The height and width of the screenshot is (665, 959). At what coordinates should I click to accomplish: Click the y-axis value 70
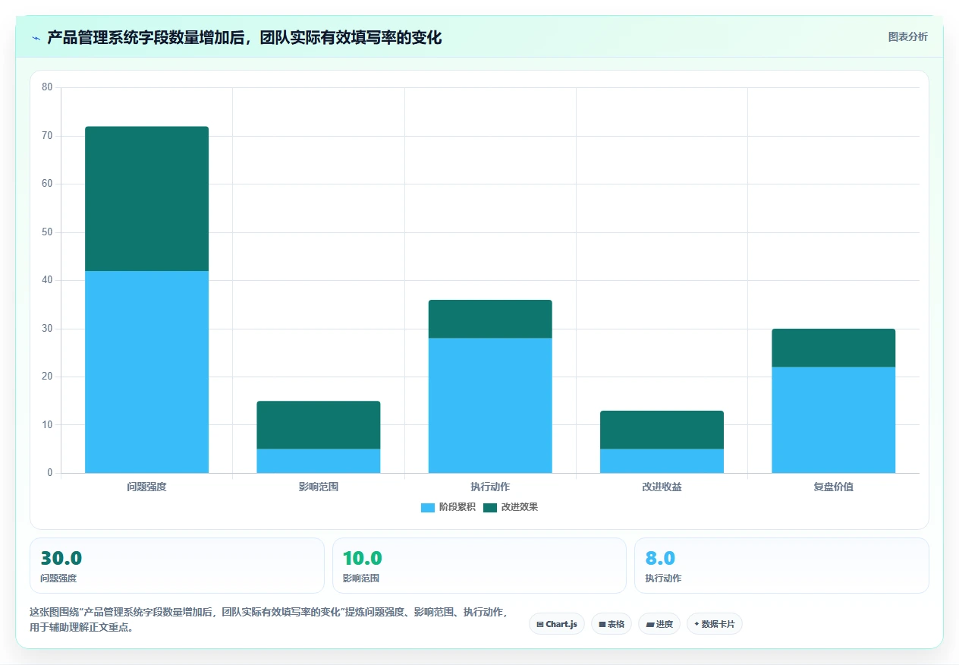click(47, 136)
